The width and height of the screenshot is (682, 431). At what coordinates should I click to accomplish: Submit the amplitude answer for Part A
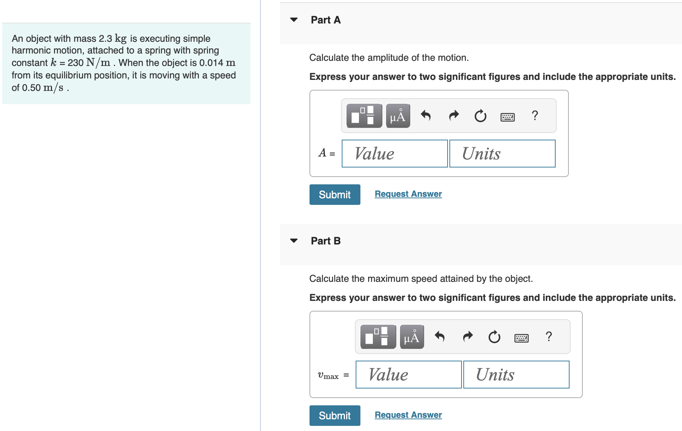tap(335, 195)
